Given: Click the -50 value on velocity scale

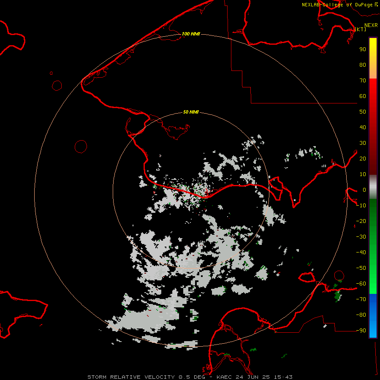Looking at the screenshot, I should coord(361,268).
